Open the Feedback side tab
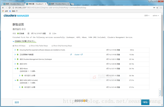The width and height of the screenshot is (164, 107). [160, 93]
